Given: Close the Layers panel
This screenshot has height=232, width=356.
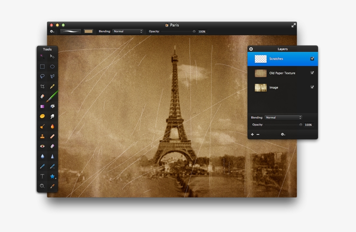Looking at the screenshot, I should click(251, 49).
